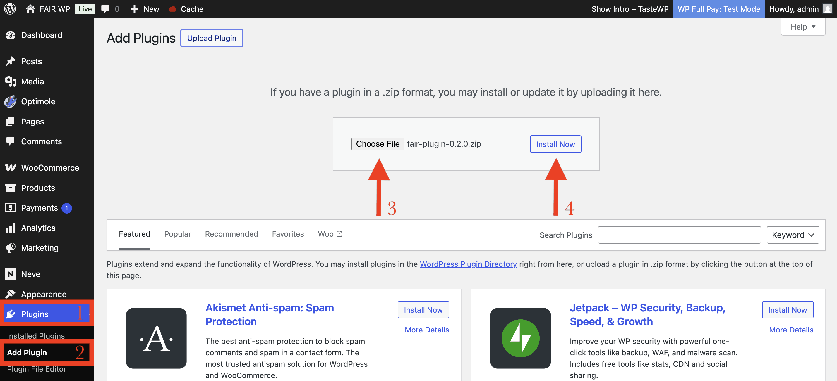Open the Howdy, admin account menu

pos(794,9)
